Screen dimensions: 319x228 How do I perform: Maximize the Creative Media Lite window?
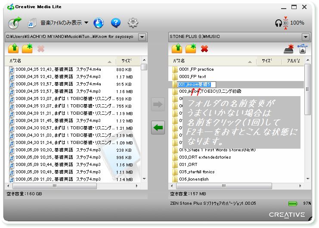(294, 7)
